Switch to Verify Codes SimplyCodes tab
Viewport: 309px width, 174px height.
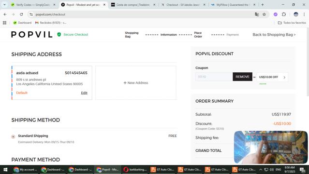click(33, 5)
